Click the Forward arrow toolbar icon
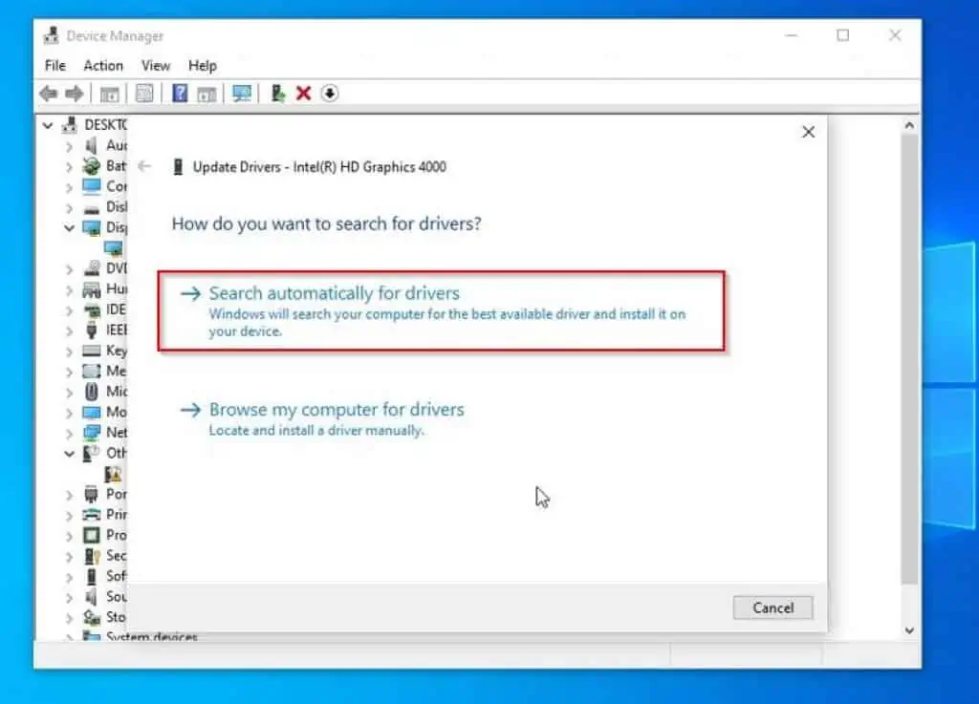 pos(75,94)
